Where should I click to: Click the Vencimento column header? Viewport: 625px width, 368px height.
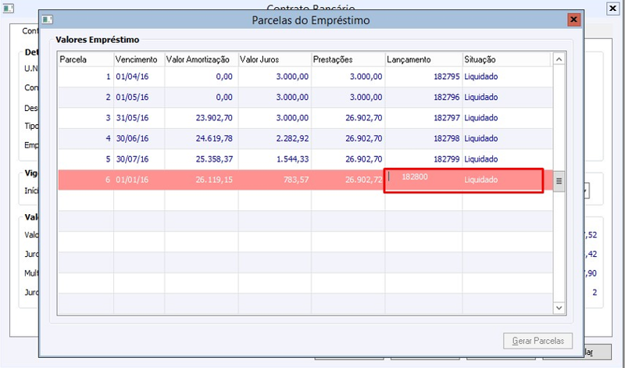139,59
